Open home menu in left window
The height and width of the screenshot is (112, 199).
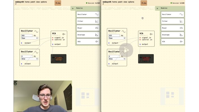tap(27, 2)
